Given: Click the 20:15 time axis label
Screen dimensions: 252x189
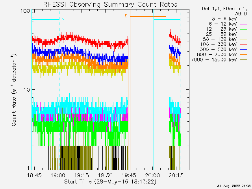Looking at the screenshot, I should (176, 175).
